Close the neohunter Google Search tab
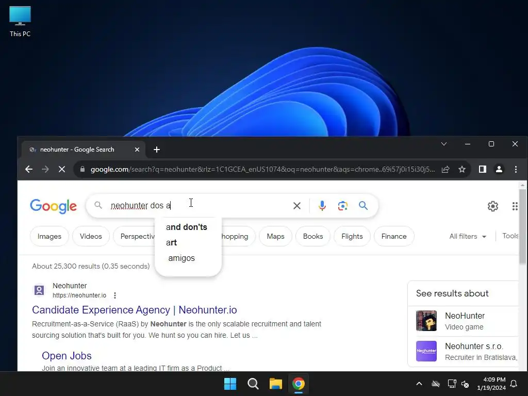528x396 pixels. point(137,150)
